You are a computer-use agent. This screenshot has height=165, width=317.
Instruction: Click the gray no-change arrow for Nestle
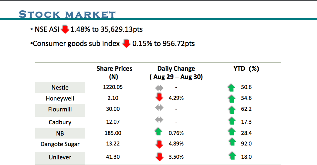click(159, 88)
